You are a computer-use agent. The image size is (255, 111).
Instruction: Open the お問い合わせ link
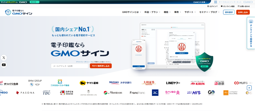point(244,6)
